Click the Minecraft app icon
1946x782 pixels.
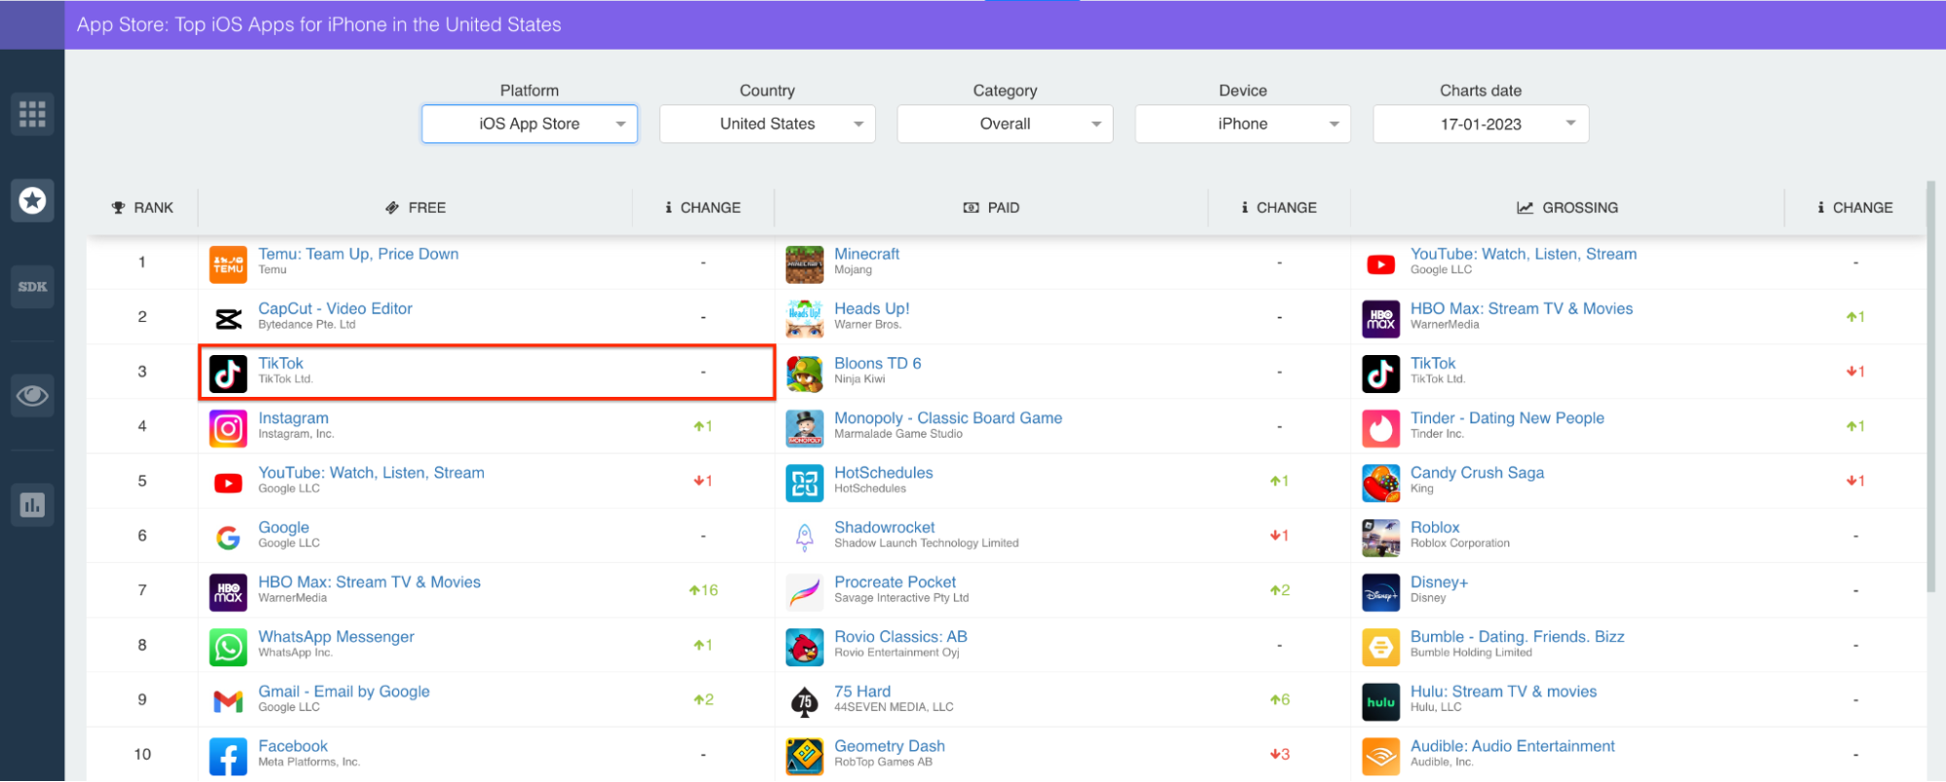(804, 265)
